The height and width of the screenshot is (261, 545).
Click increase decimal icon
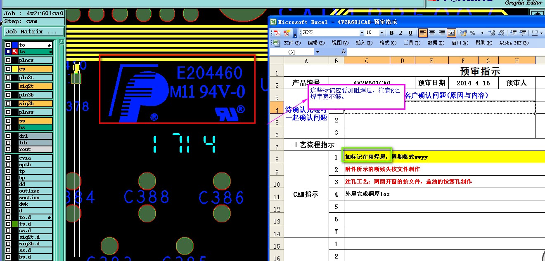pos(492,33)
